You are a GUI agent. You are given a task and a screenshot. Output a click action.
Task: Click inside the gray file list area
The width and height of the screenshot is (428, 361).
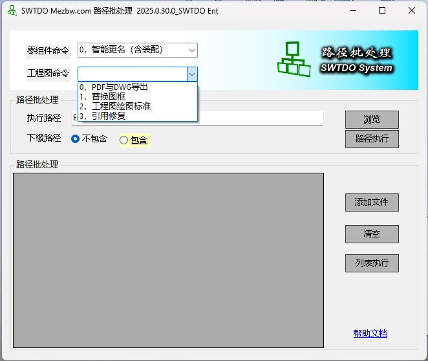(168, 260)
